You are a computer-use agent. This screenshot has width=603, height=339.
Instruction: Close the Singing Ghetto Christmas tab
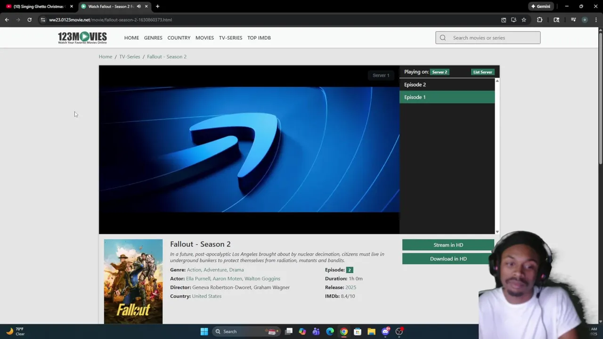click(x=72, y=7)
